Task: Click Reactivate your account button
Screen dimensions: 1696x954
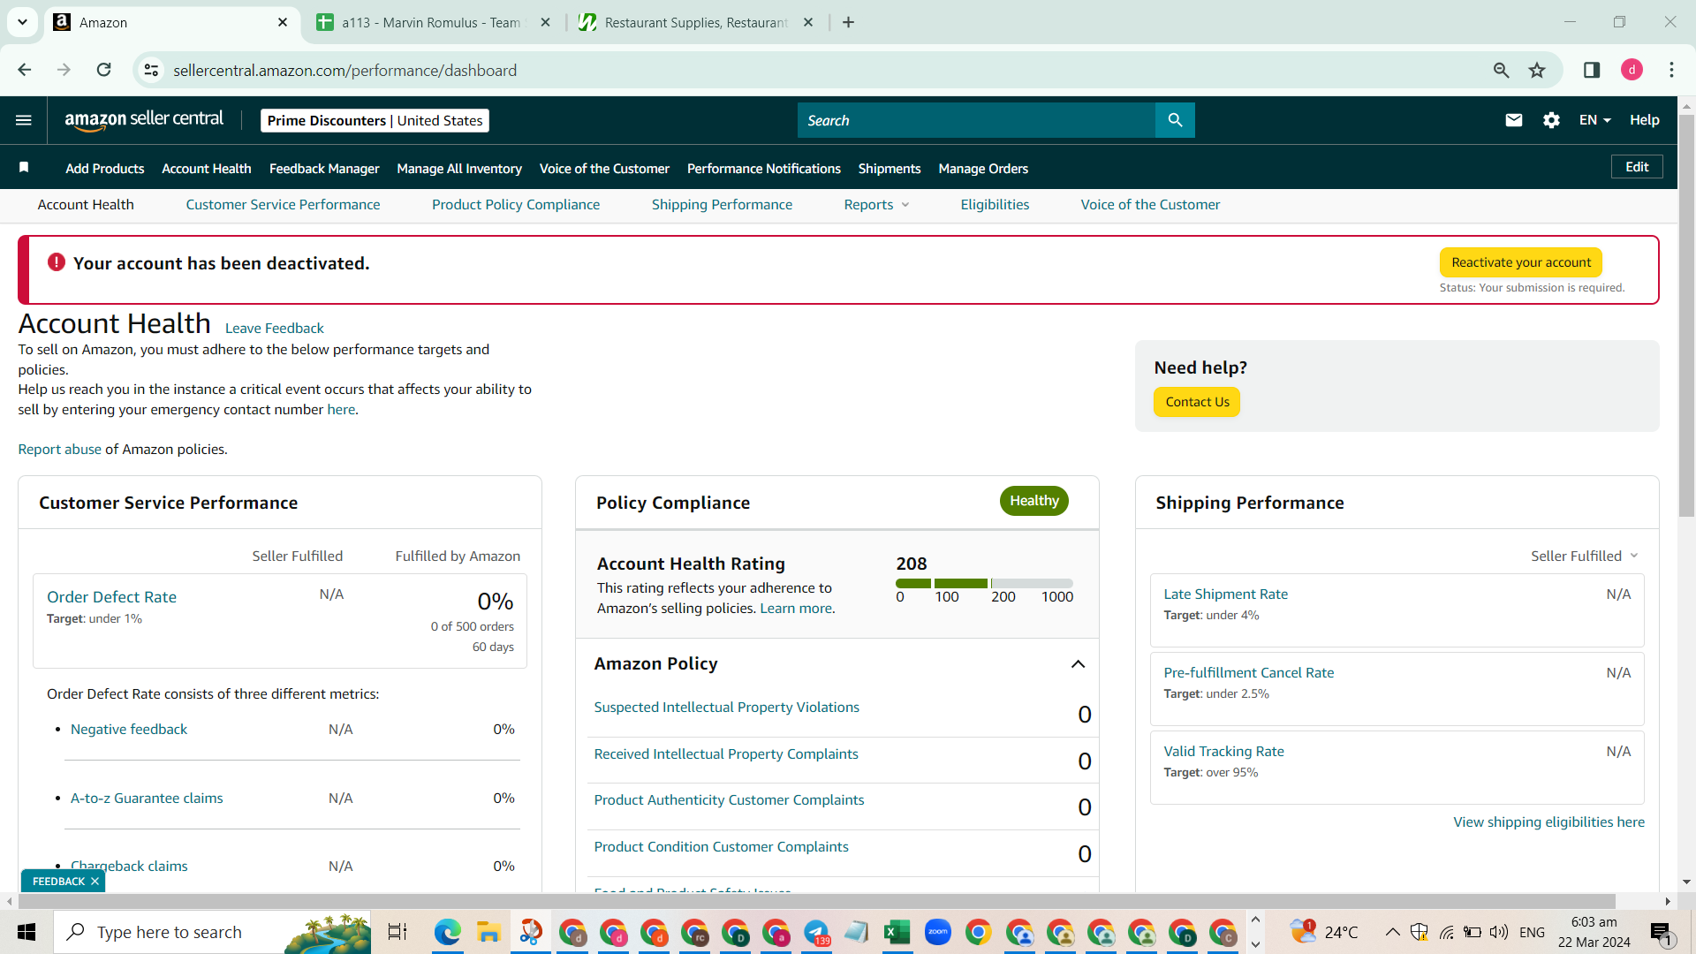Action: tap(1521, 262)
